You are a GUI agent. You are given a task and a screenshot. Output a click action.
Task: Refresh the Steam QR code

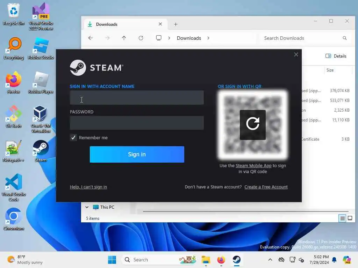(252, 125)
